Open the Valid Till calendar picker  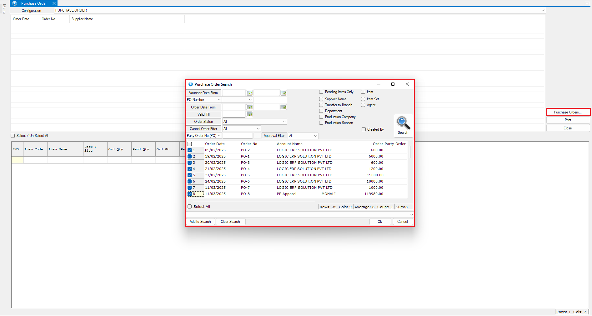pos(249,114)
